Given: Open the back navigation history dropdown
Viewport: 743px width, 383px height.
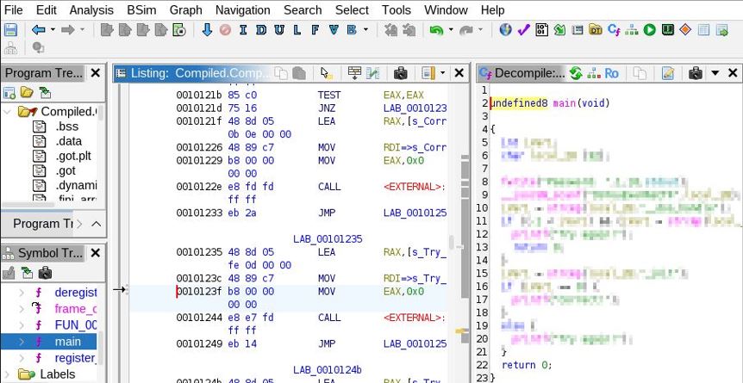Looking at the screenshot, I should 53,30.
